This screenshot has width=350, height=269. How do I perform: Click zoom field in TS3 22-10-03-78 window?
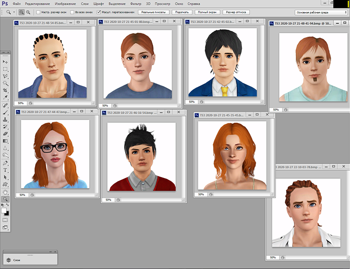click(273, 257)
